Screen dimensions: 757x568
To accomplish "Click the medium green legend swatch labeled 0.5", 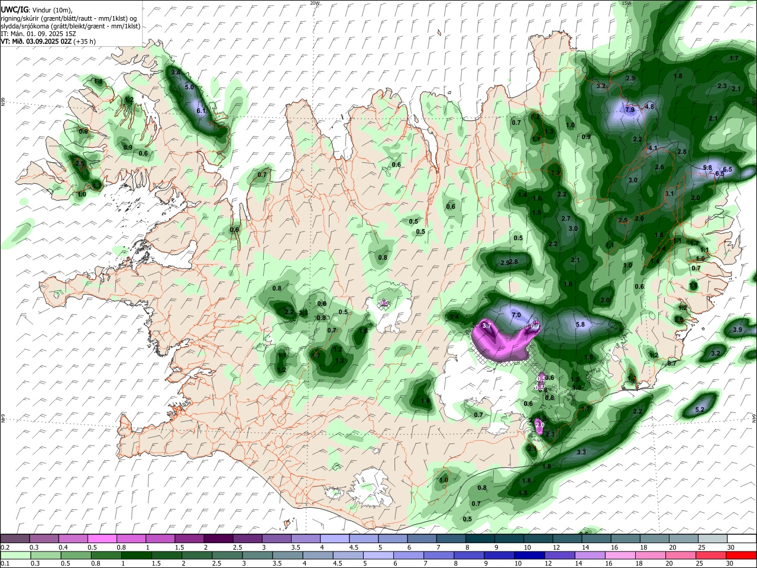I will point(76,555).
